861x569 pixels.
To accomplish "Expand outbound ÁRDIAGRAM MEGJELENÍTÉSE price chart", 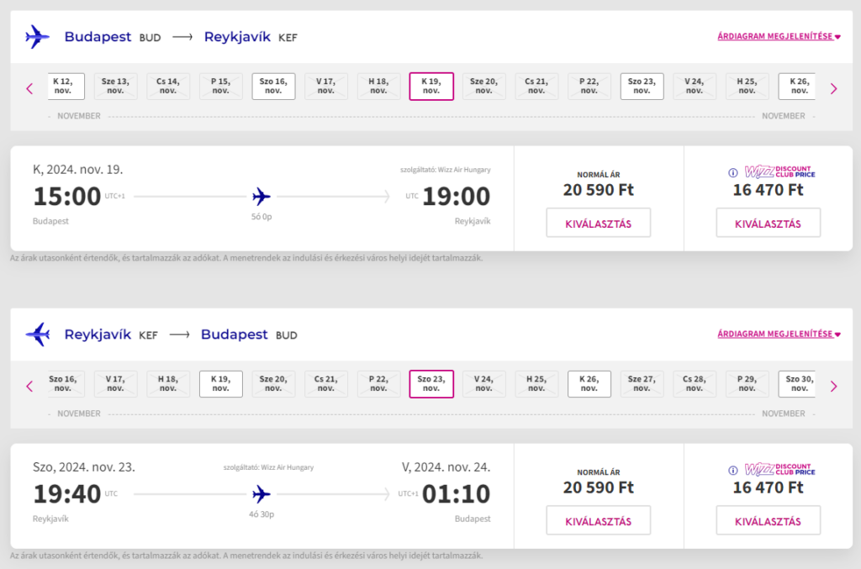I will click(x=779, y=36).
